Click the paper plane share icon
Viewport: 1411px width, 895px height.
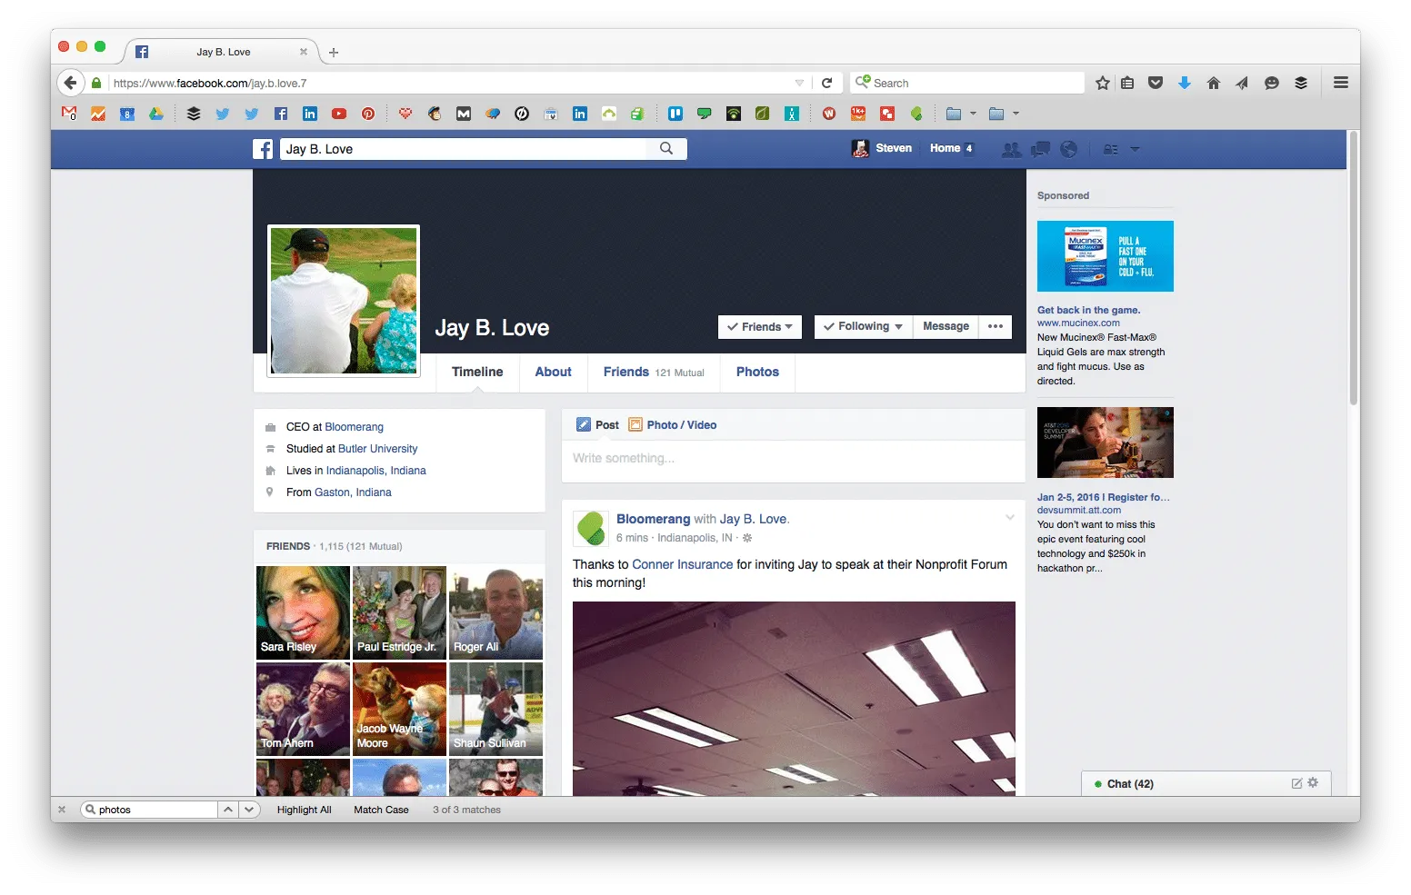pos(1242,83)
